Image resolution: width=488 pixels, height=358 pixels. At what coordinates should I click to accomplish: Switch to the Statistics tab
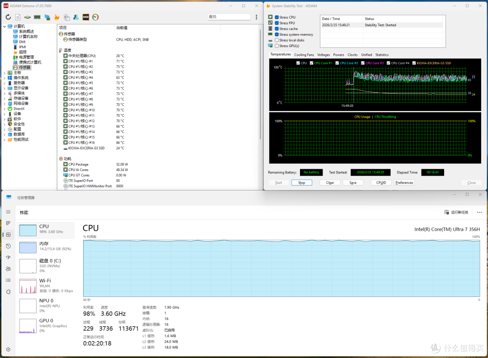[382, 55]
